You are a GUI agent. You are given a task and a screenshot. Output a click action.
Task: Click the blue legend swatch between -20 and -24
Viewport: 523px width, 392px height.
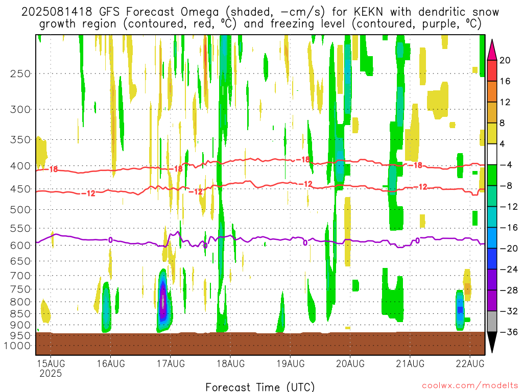(492, 259)
